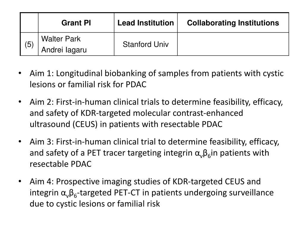Click the Grant PI column header
The width and height of the screenshot is (304, 228).
(x=76, y=23)
